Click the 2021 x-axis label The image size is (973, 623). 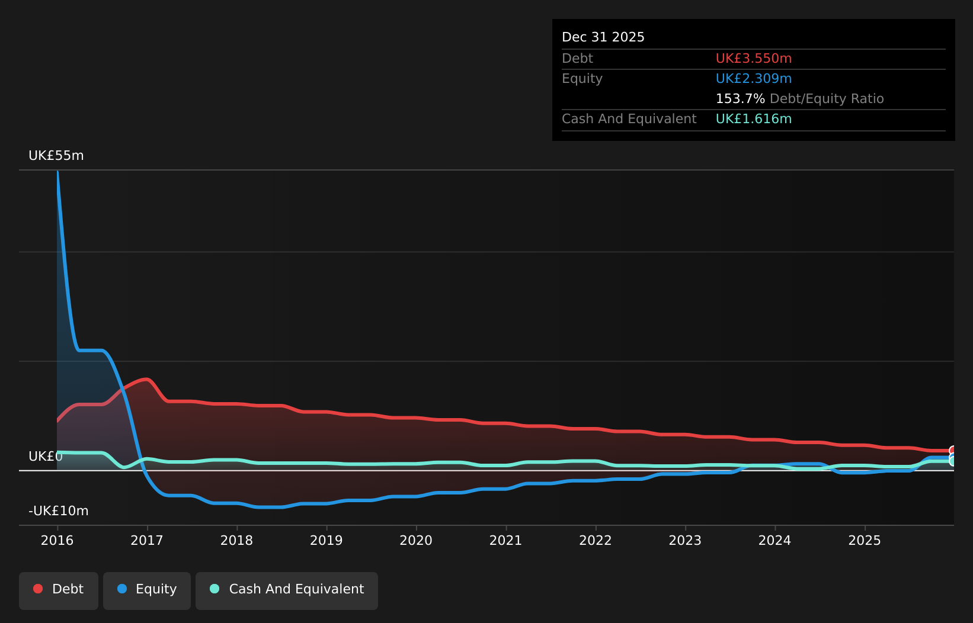[x=506, y=540]
